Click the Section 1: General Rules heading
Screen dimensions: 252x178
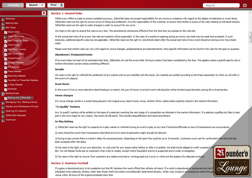67,13
